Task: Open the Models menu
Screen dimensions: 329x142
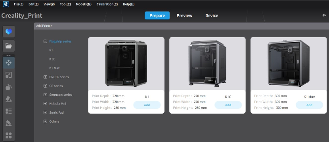Action: [x=84, y=4]
